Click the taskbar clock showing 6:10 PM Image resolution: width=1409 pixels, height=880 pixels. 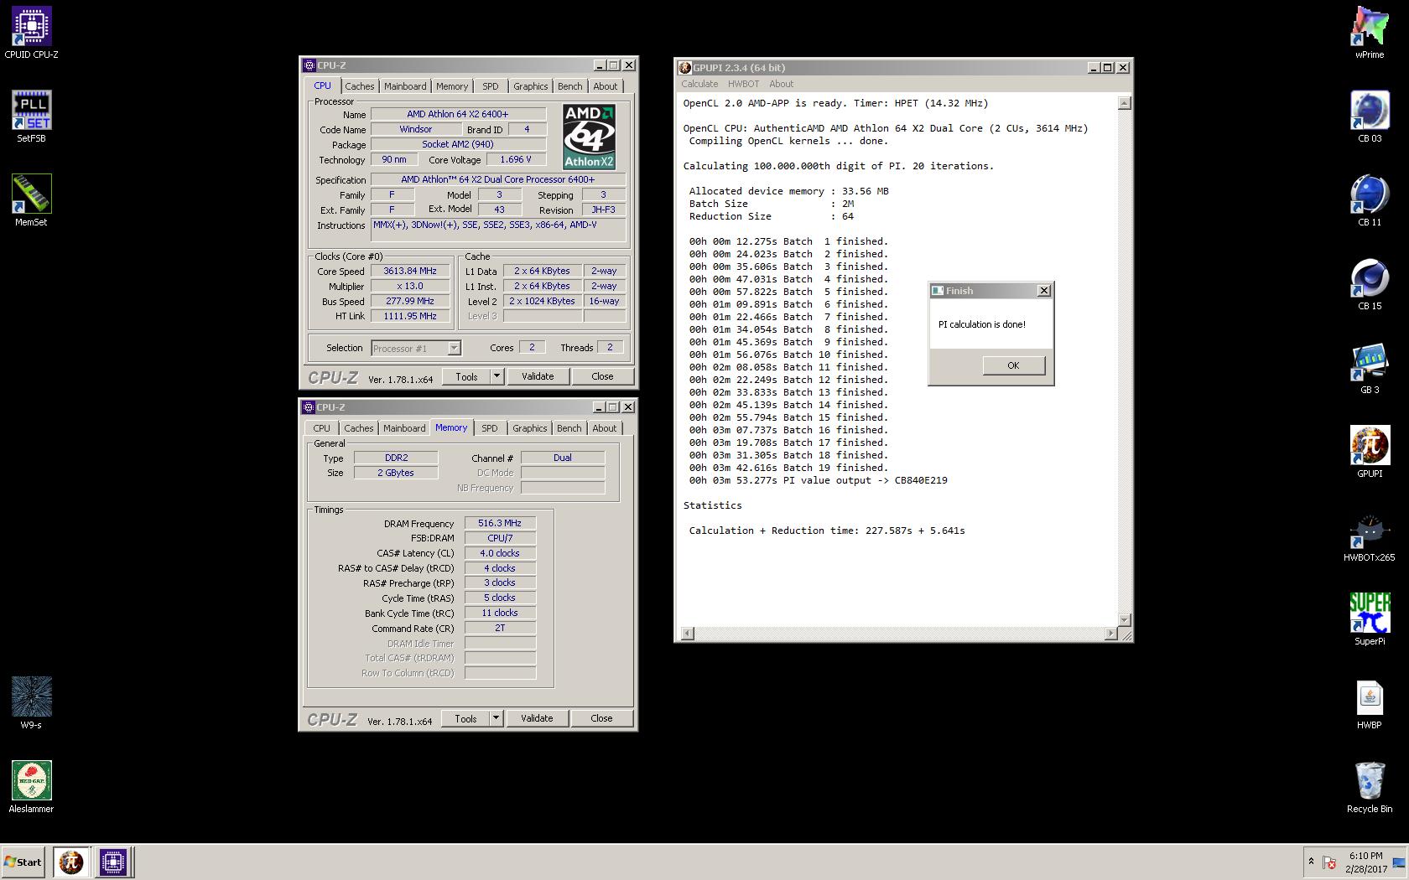(1365, 862)
